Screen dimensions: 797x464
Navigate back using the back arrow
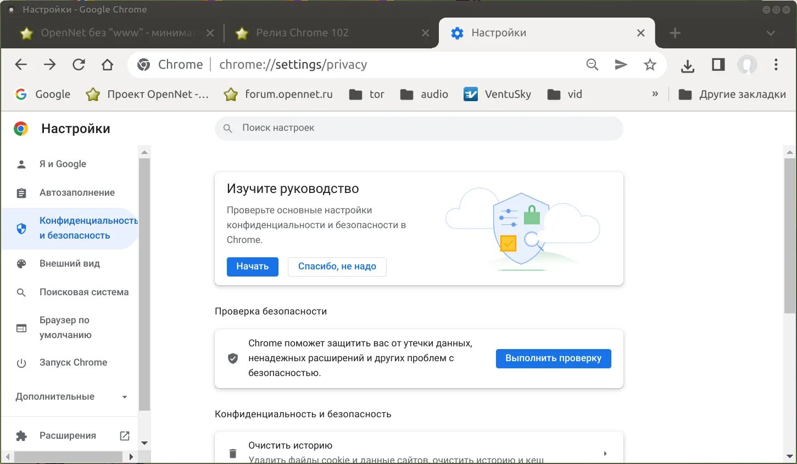coord(20,64)
